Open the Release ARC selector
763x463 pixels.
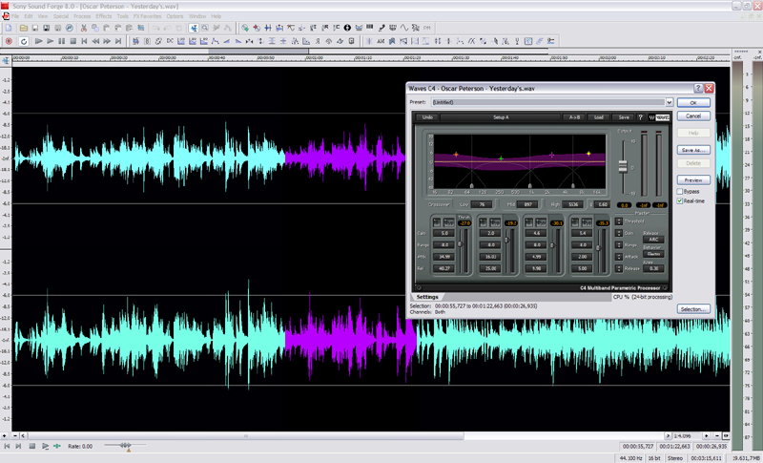[653, 240]
